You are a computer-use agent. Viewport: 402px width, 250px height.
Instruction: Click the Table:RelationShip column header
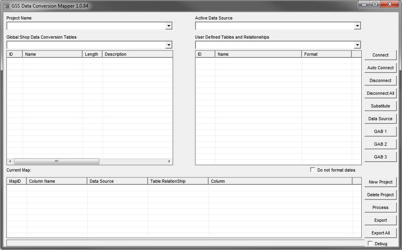point(178,181)
